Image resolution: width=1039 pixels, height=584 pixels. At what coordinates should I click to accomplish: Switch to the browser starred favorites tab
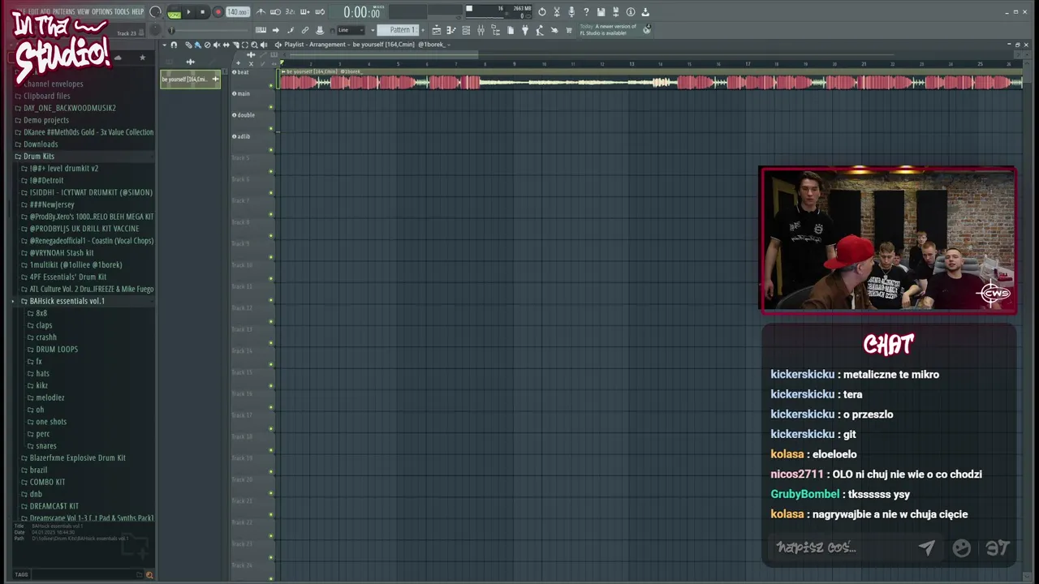(142, 58)
